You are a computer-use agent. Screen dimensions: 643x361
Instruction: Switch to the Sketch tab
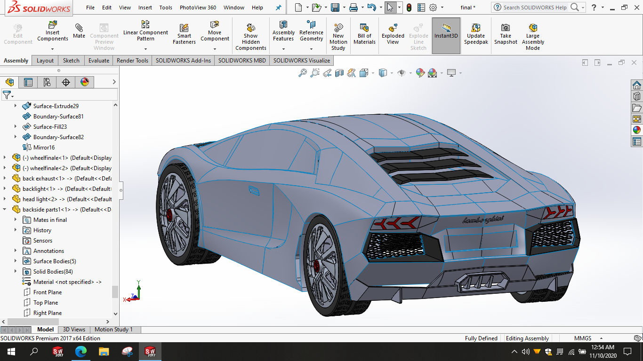point(71,61)
